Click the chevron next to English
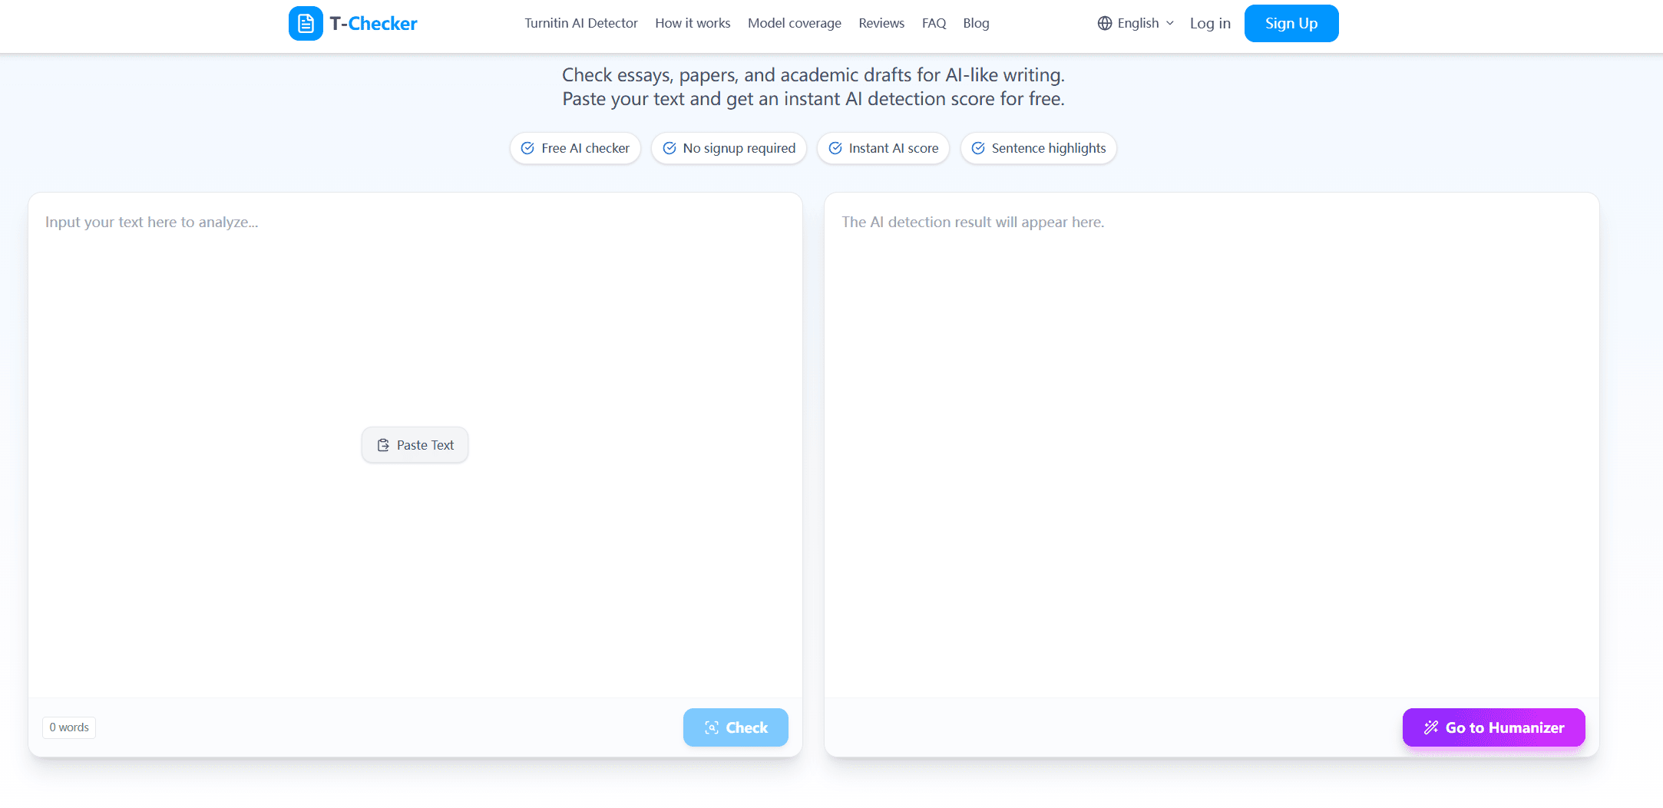This screenshot has height=808, width=1663. point(1170,23)
